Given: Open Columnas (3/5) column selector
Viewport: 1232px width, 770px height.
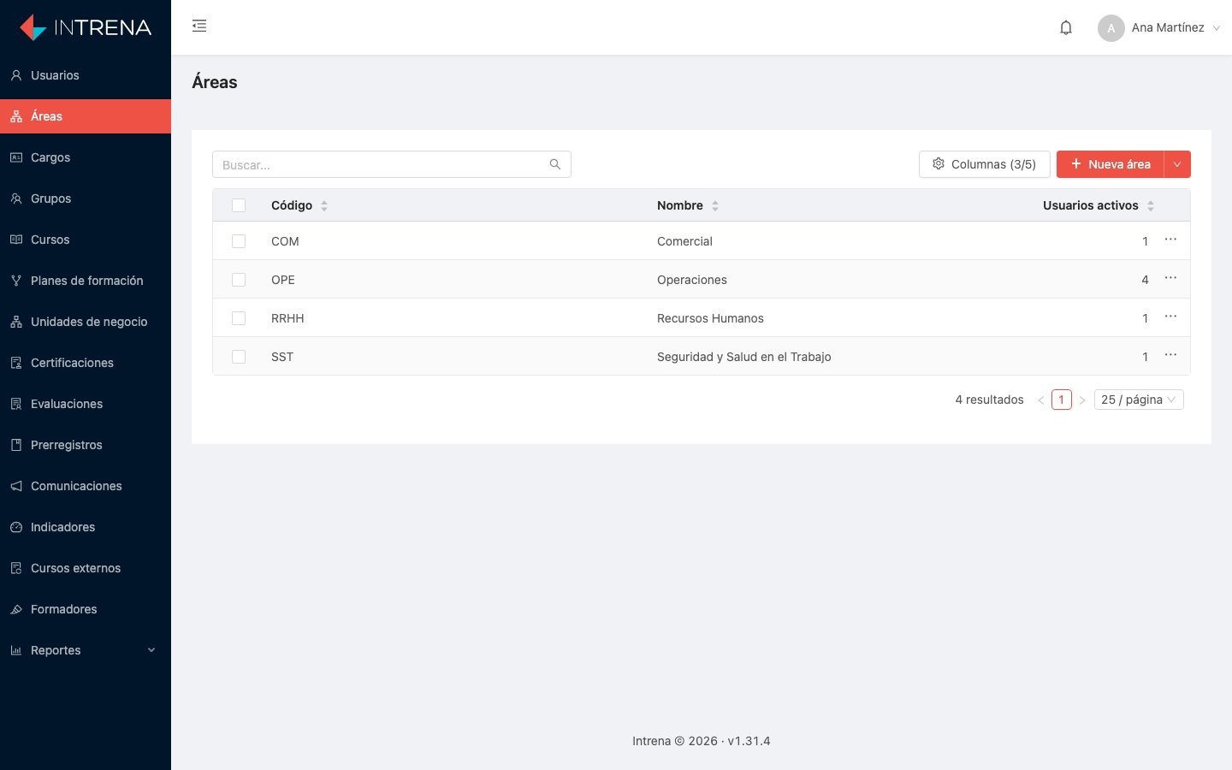Looking at the screenshot, I should [x=985, y=164].
